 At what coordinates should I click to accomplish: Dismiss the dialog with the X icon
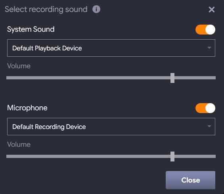click(212, 10)
